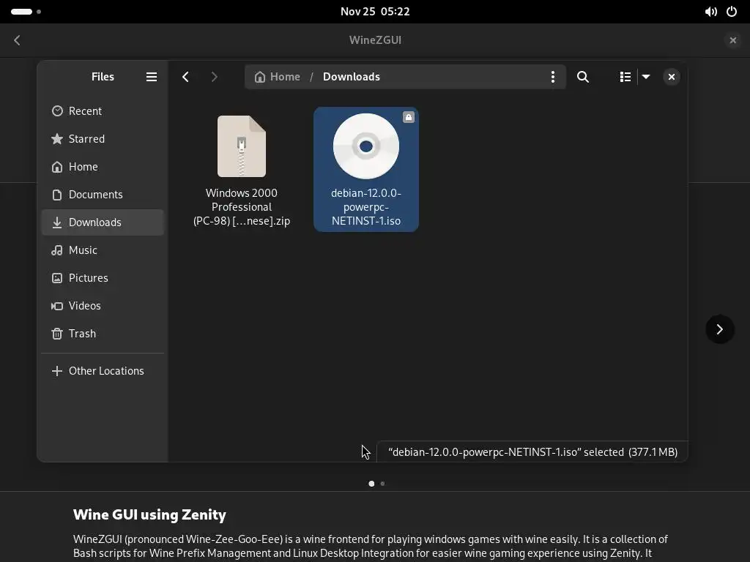The height and width of the screenshot is (562, 750).
Task: Open Other Locations in the sidebar
Action: 103,371
